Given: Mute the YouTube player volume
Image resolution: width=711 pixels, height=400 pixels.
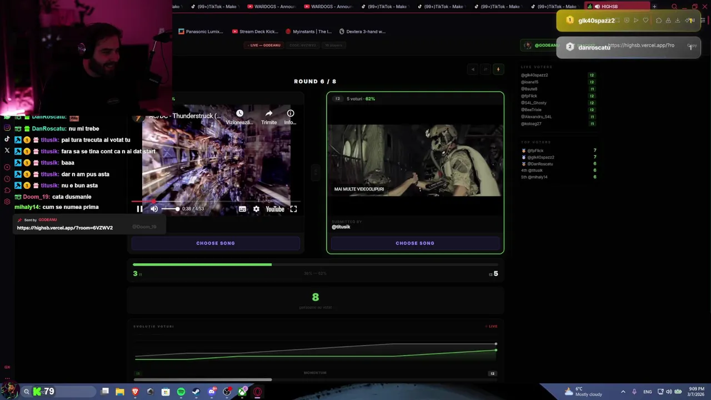Looking at the screenshot, I should 154,209.
